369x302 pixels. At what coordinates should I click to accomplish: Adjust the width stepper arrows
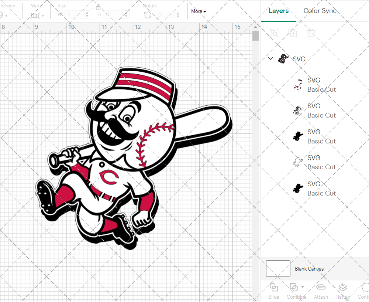click(87, 15)
